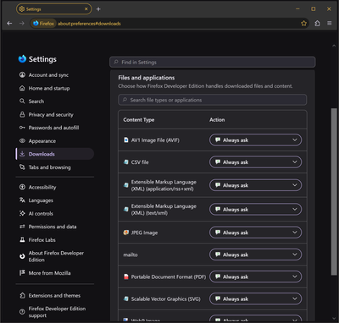Viewport: 339px width, 323px height.
Task: Click the More from Mozilla flag icon
Action: coord(22,273)
